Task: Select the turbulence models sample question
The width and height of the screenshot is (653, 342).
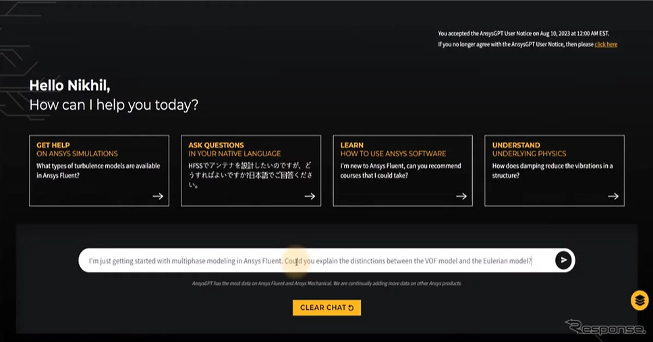Action: (x=98, y=170)
